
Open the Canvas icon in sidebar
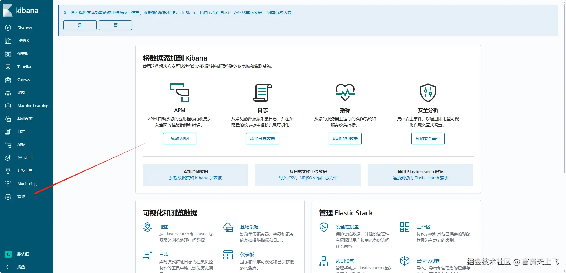8,80
